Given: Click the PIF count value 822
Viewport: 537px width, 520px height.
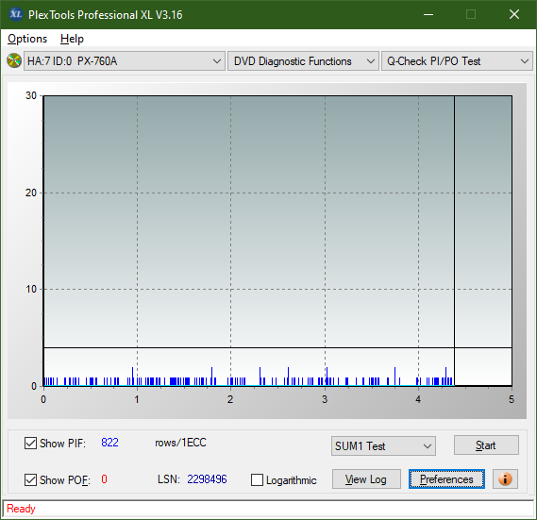Looking at the screenshot, I should click(x=109, y=443).
